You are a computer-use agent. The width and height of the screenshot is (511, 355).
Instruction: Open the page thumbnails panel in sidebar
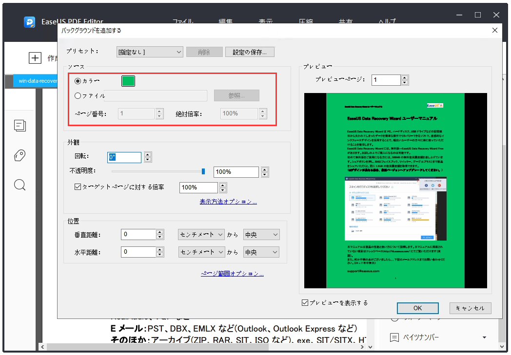pos(20,126)
